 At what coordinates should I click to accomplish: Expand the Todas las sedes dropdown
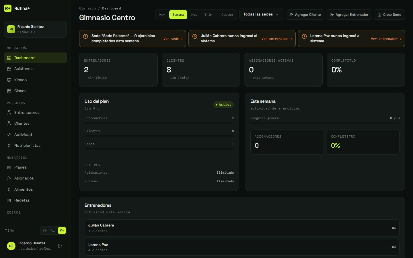click(261, 14)
